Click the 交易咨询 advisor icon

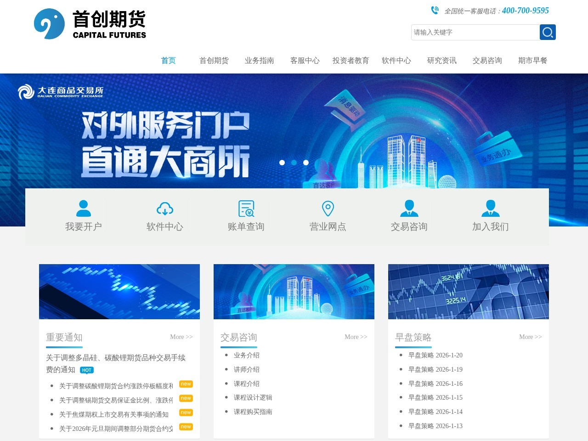(x=409, y=208)
